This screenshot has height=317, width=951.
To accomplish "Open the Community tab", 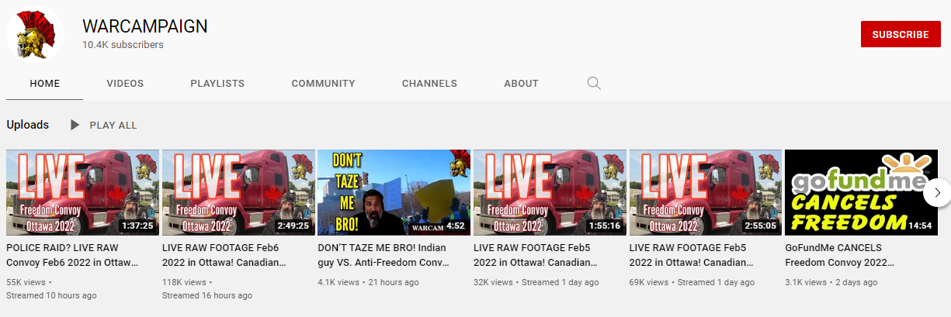I will click(323, 83).
